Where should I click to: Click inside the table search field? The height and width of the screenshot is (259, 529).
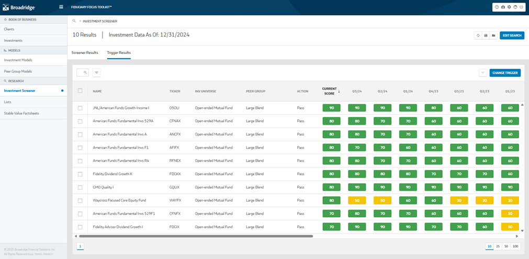[x=83, y=73]
